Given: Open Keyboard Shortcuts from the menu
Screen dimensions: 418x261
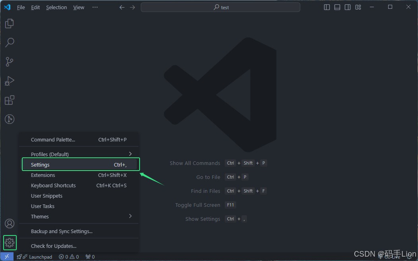Looking at the screenshot, I should pos(79,185).
